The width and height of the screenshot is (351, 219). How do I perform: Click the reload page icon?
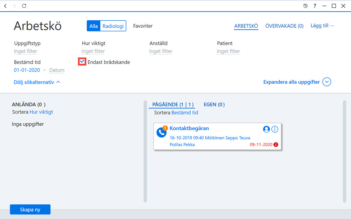click(24, 6)
